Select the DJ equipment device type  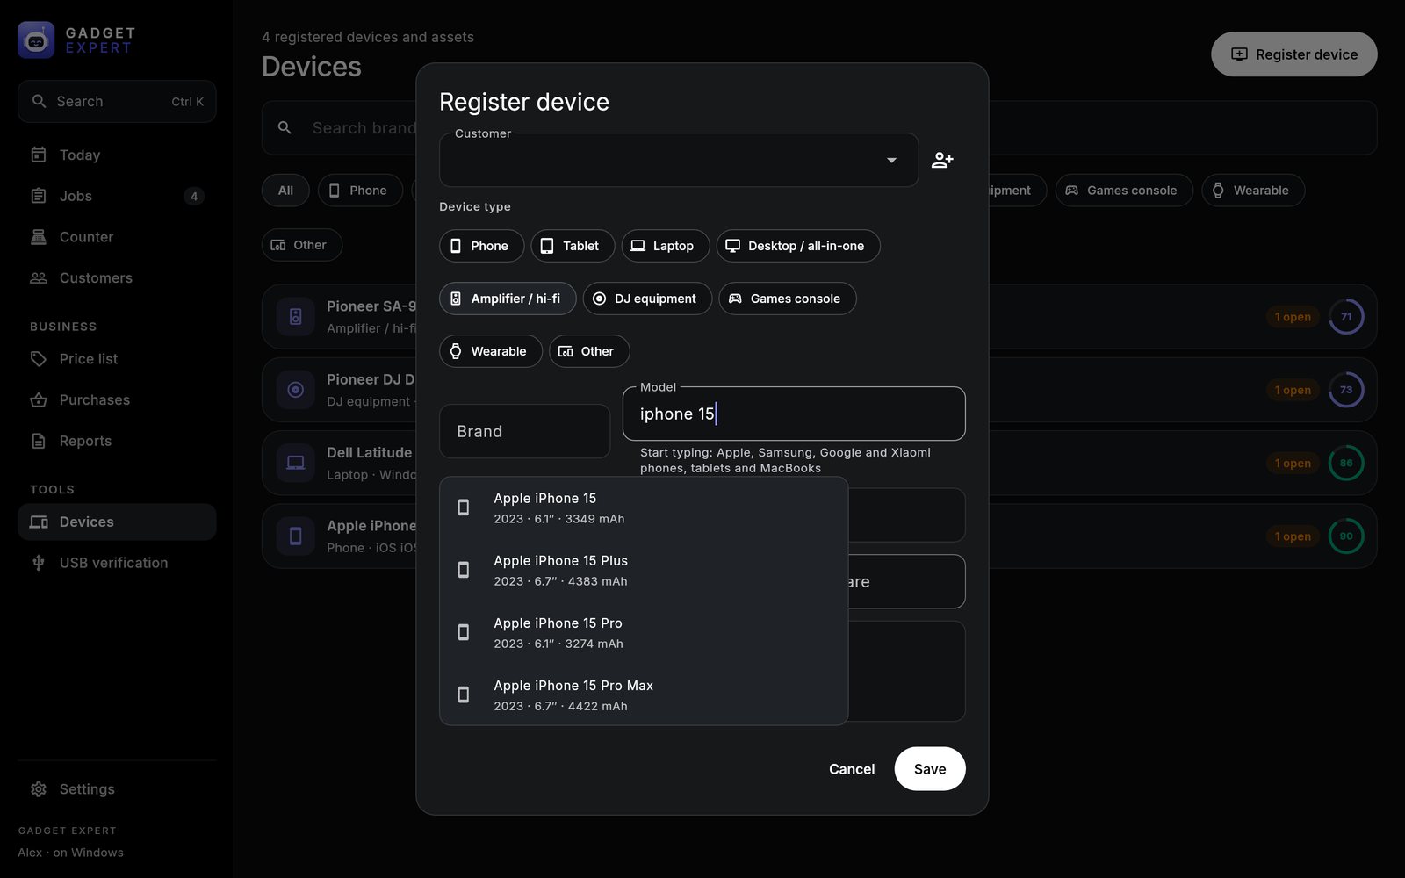[x=647, y=299]
